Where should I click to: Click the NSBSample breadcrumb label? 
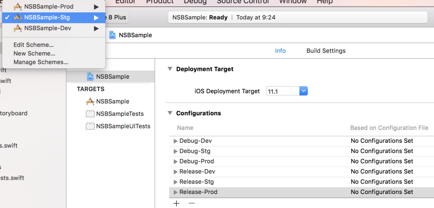tap(135, 35)
